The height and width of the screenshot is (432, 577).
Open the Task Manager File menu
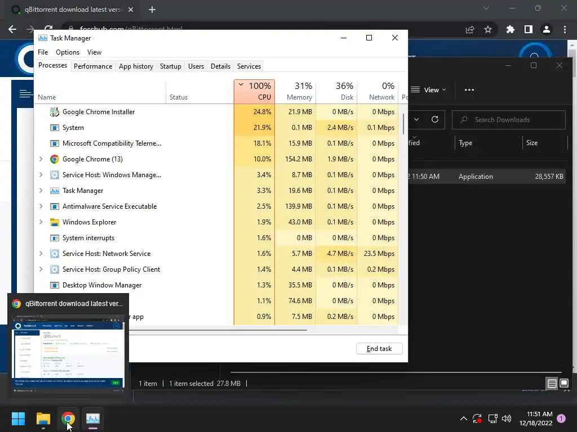click(43, 52)
